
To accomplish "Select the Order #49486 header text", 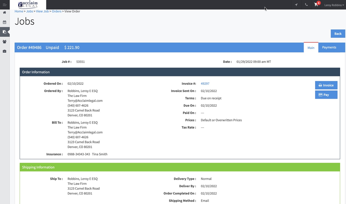I will click(x=29, y=48).
